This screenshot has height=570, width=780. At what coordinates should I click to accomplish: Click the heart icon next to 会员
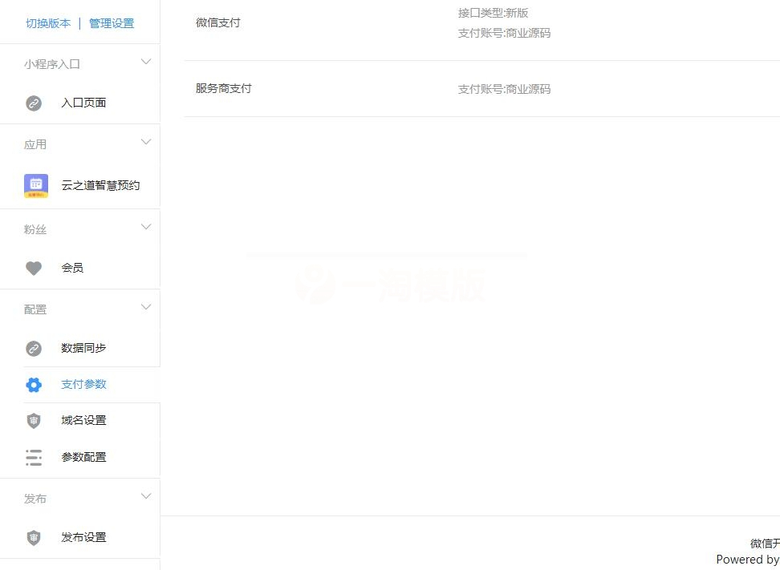pos(35,268)
